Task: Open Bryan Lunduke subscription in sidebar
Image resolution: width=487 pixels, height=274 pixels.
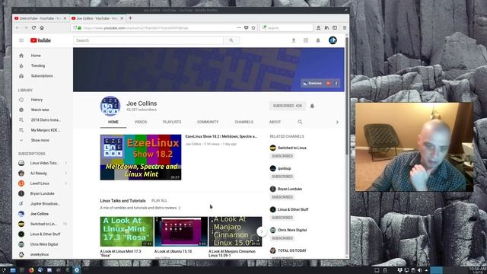Action: [43, 193]
